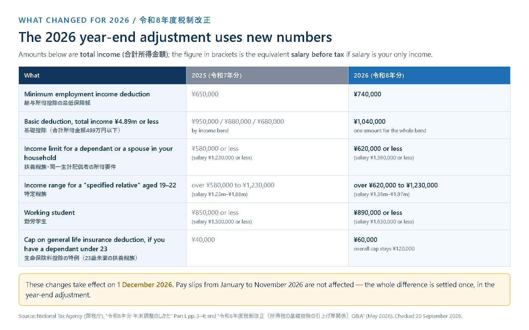Click the '特定親族' Japanese subtitle
Image resolution: width=529 pixels, height=330 pixels.
35,194
